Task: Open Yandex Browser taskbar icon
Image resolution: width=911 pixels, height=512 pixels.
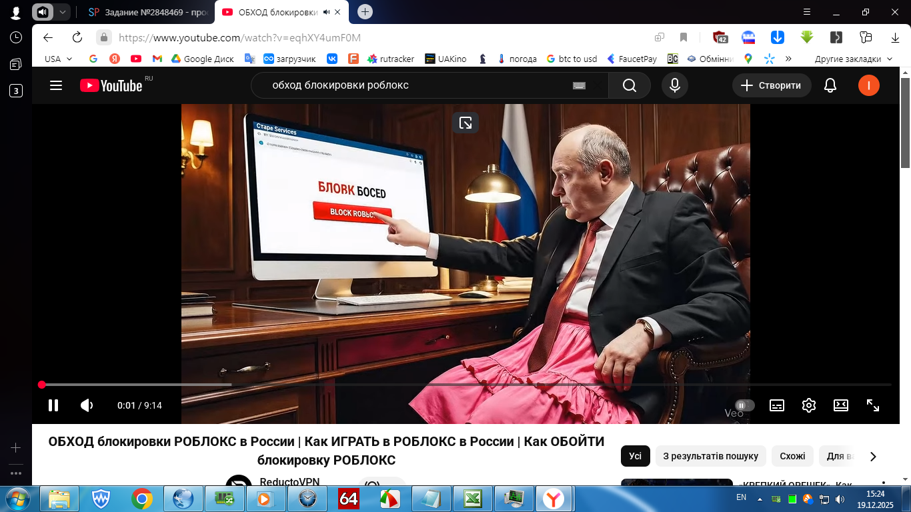Action: (553, 498)
